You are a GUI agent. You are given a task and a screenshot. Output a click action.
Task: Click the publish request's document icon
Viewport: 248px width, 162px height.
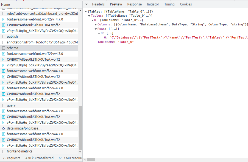3,36
